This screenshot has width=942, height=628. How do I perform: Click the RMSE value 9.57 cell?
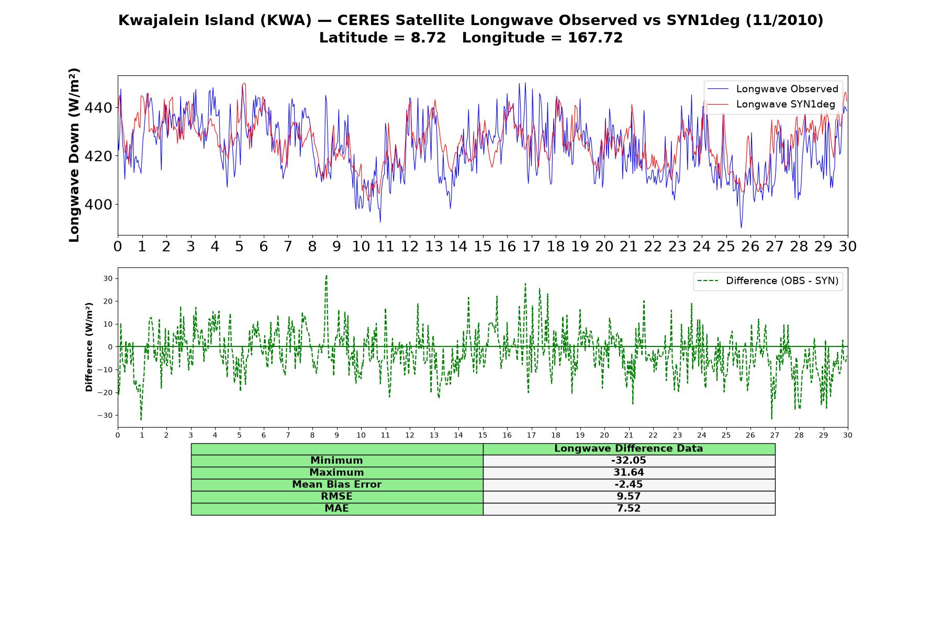click(x=629, y=497)
